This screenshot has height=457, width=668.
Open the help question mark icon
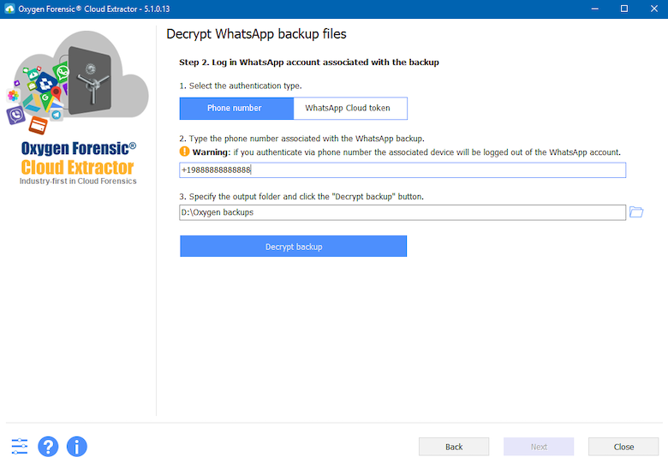click(x=48, y=447)
